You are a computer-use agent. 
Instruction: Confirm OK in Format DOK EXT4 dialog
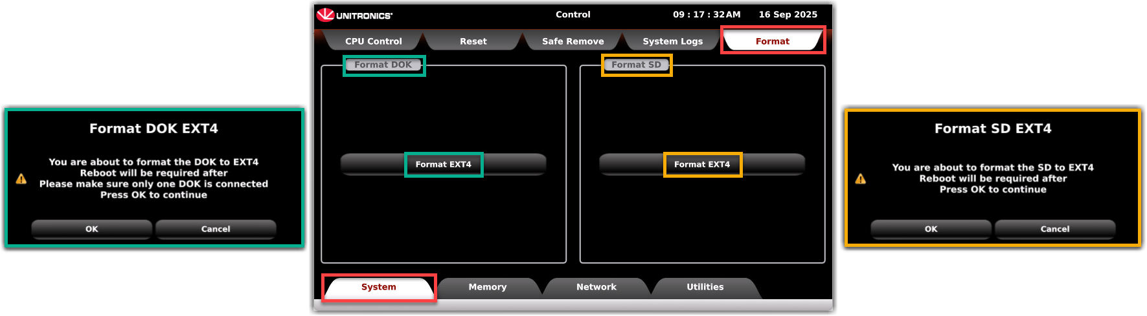click(92, 229)
